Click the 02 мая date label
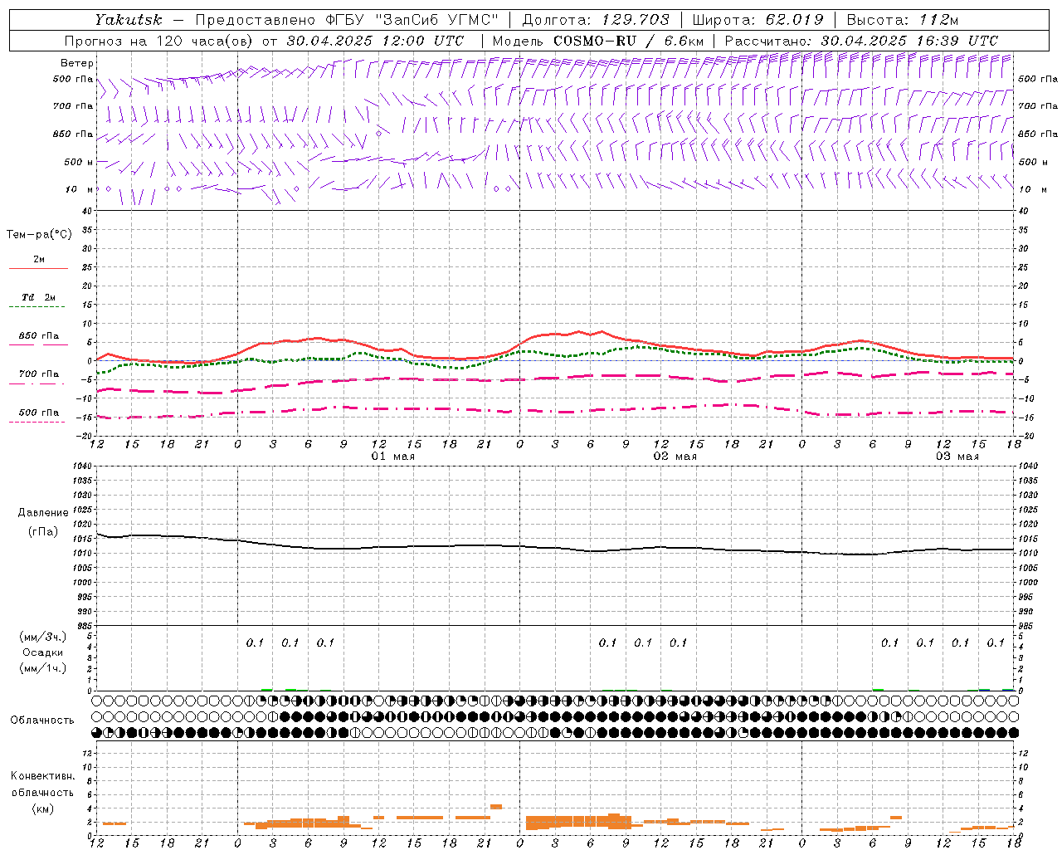Image resolution: width=1062 pixels, height=850 pixels. point(675,457)
